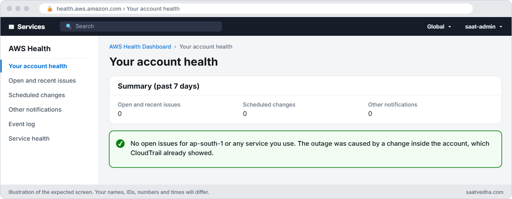The height and width of the screenshot is (199, 512).
Task: Open the Global region dropdown
Action: tap(439, 26)
